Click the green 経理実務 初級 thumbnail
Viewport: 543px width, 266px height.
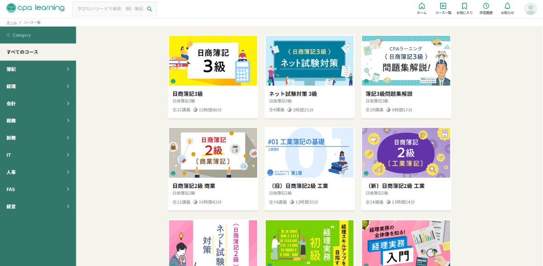(x=310, y=243)
